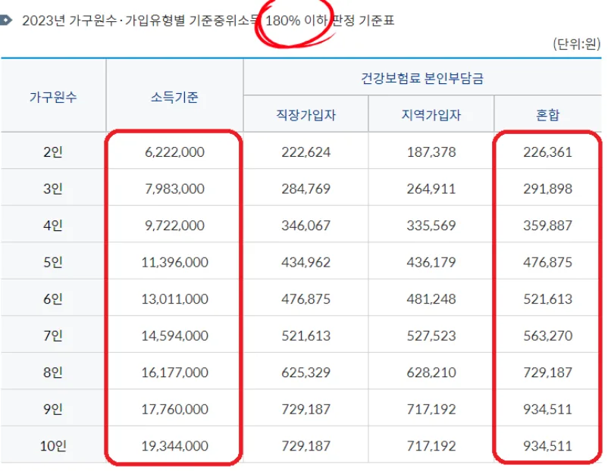Click 521,613 in the 7인 row
This screenshot has width=608, height=471.
click(306, 335)
